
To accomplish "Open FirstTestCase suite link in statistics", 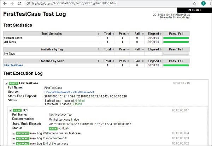I will pyautogui.click(x=14, y=65).
